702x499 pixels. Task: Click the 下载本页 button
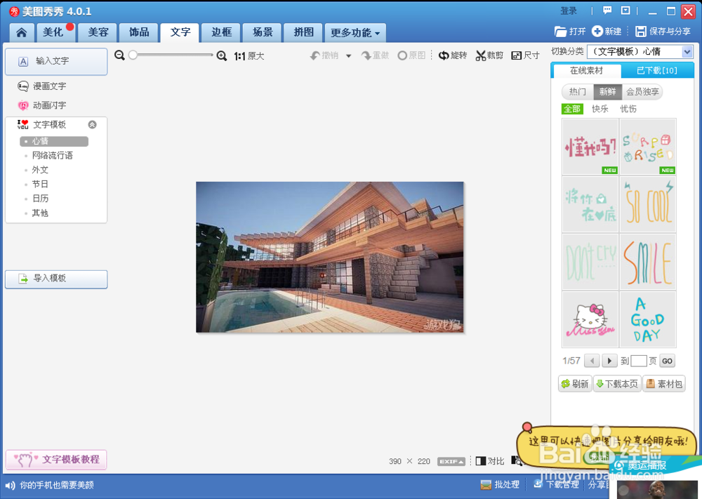click(x=617, y=384)
